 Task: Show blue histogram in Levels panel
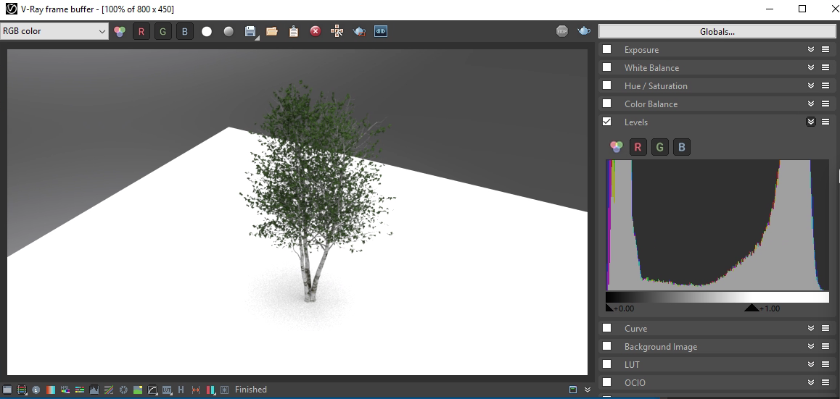point(681,147)
